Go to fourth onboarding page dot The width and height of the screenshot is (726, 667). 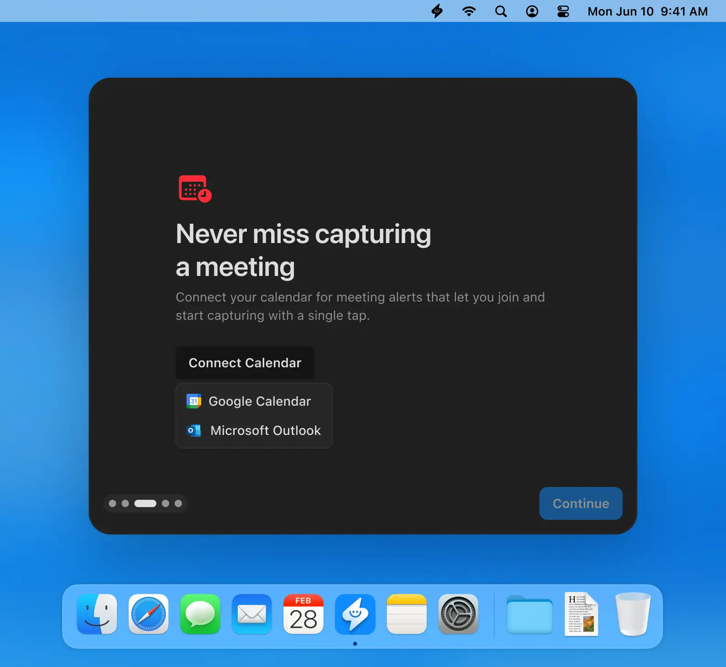pyautogui.click(x=165, y=503)
